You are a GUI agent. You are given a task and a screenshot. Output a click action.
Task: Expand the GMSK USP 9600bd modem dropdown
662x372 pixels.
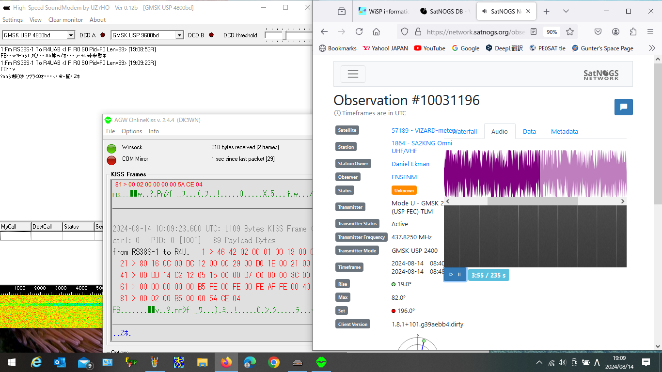[x=179, y=35]
